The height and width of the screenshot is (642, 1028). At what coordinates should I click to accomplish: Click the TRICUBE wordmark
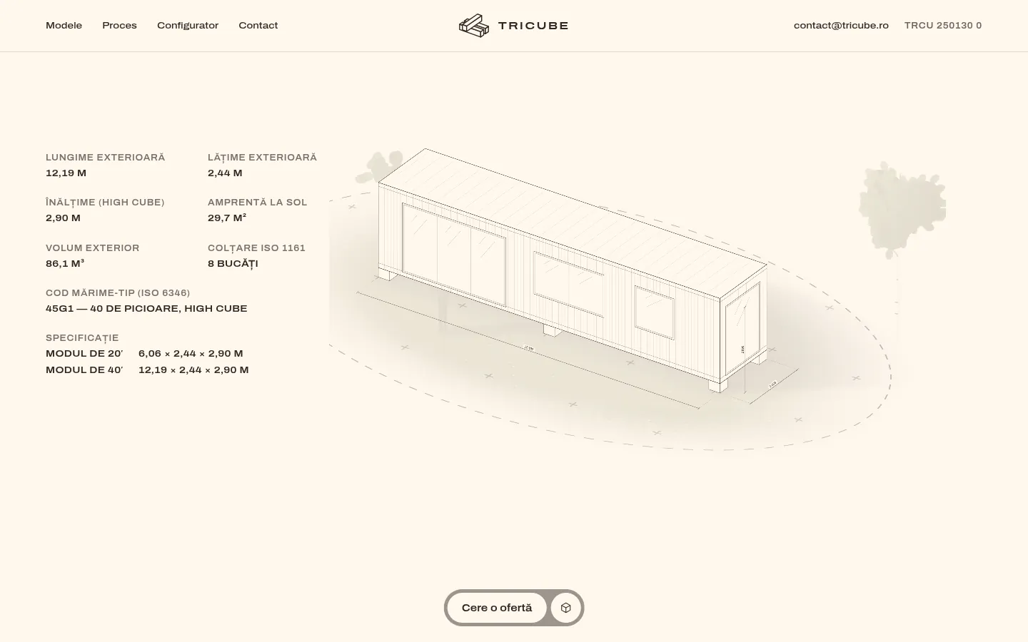[x=533, y=26]
